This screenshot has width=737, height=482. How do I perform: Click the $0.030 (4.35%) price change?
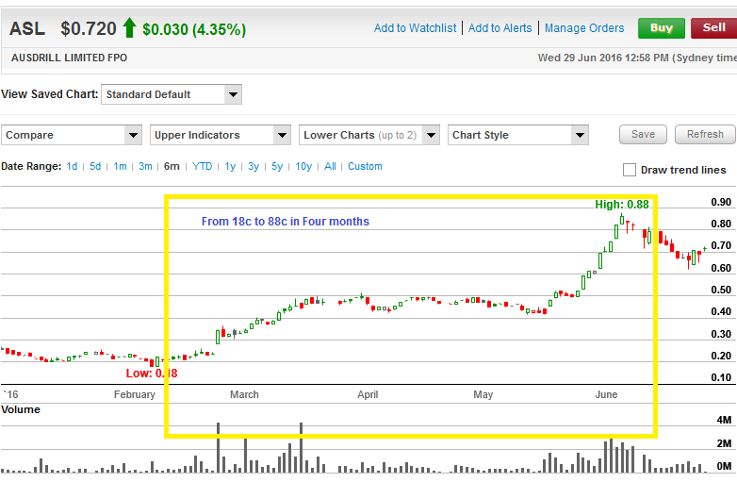194,29
